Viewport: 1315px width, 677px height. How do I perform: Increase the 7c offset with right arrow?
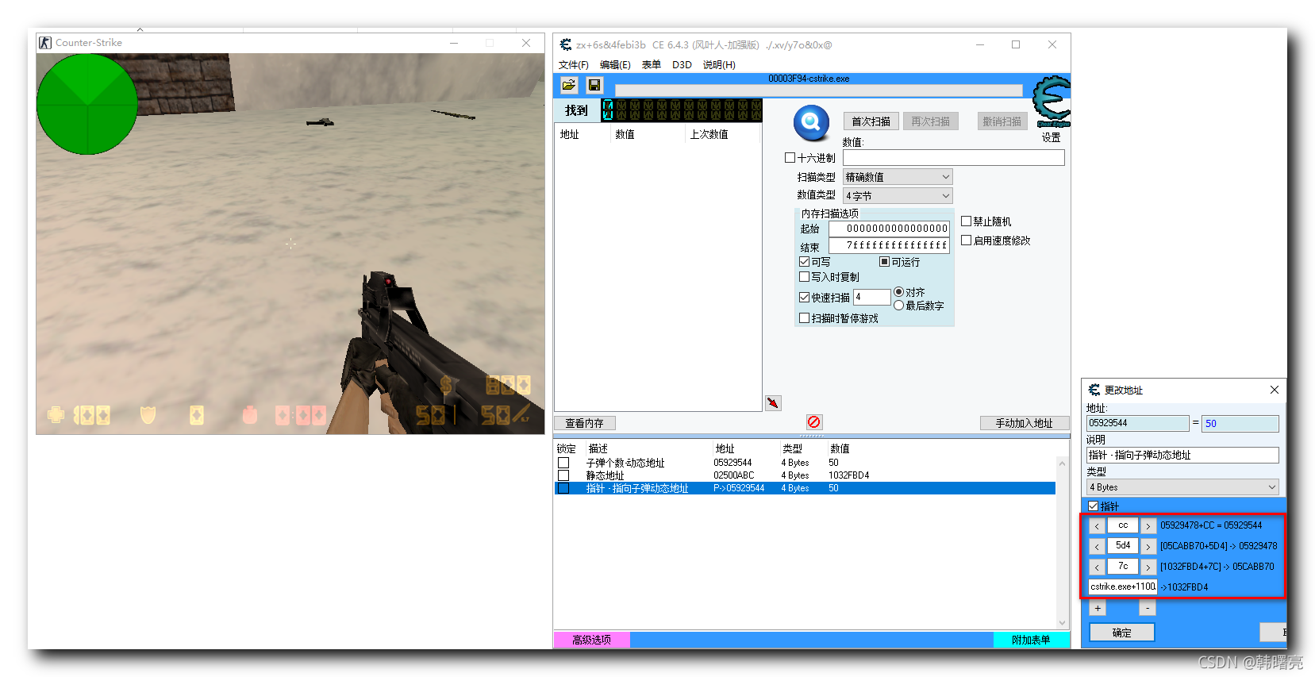pyautogui.click(x=1148, y=567)
